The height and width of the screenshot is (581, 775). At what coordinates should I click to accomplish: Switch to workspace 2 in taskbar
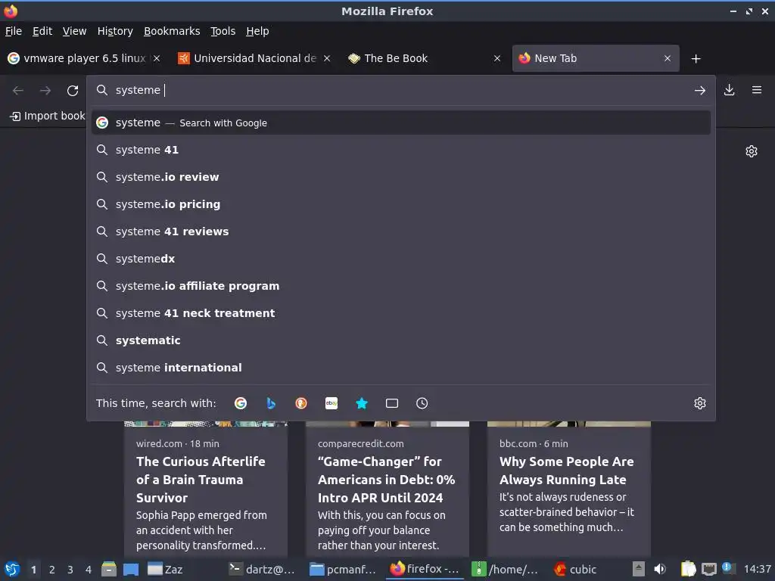tap(52, 570)
